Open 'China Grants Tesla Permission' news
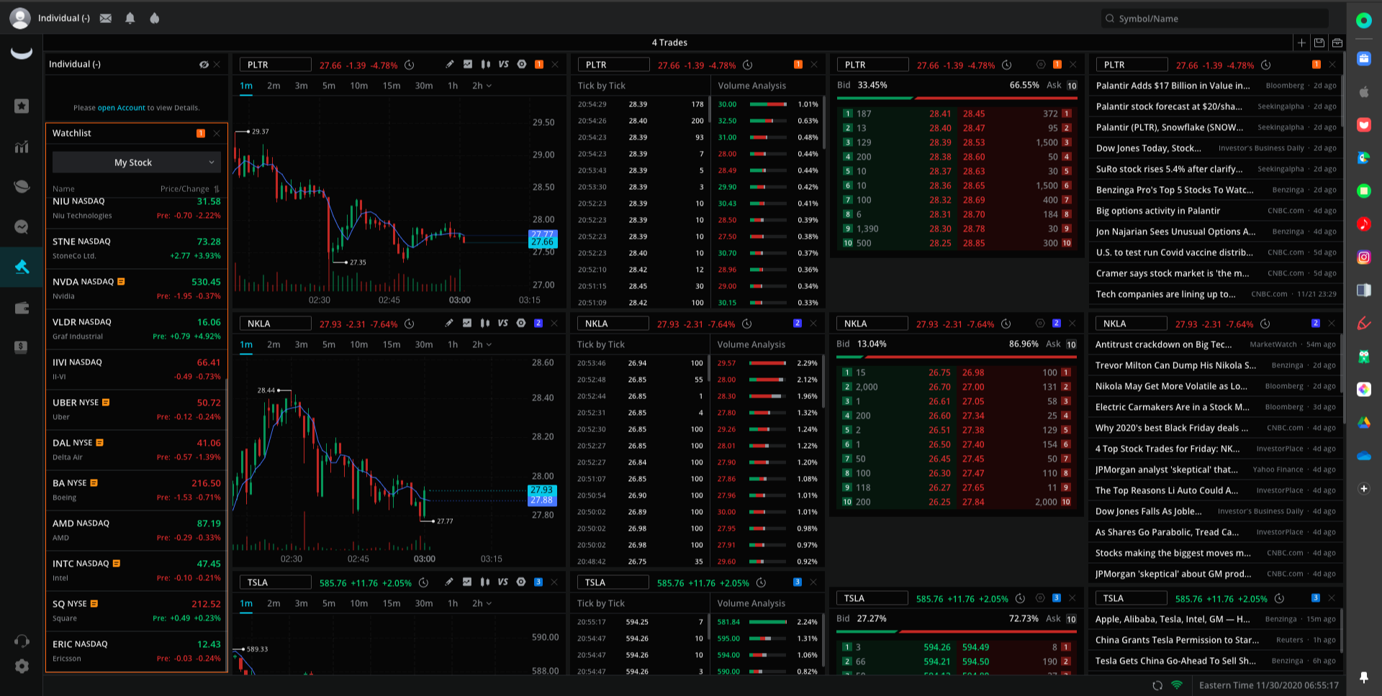This screenshot has height=696, width=1382. [1177, 640]
